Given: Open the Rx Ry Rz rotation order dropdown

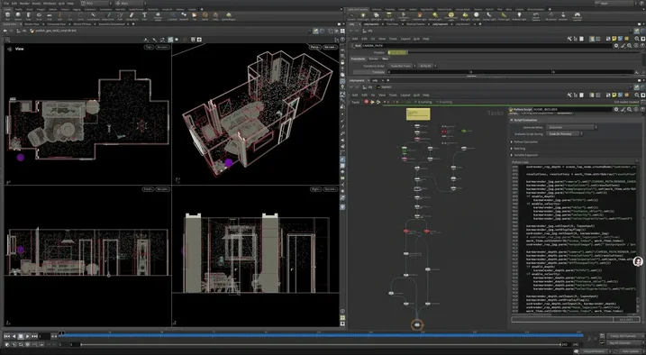Looking at the screenshot, I should (427, 66).
